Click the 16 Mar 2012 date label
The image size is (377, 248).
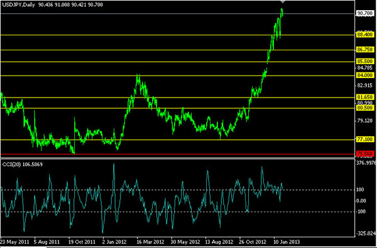tap(150, 242)
